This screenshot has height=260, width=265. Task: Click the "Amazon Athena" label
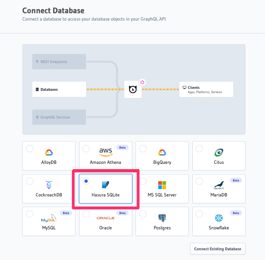click(x=106, y=162)
